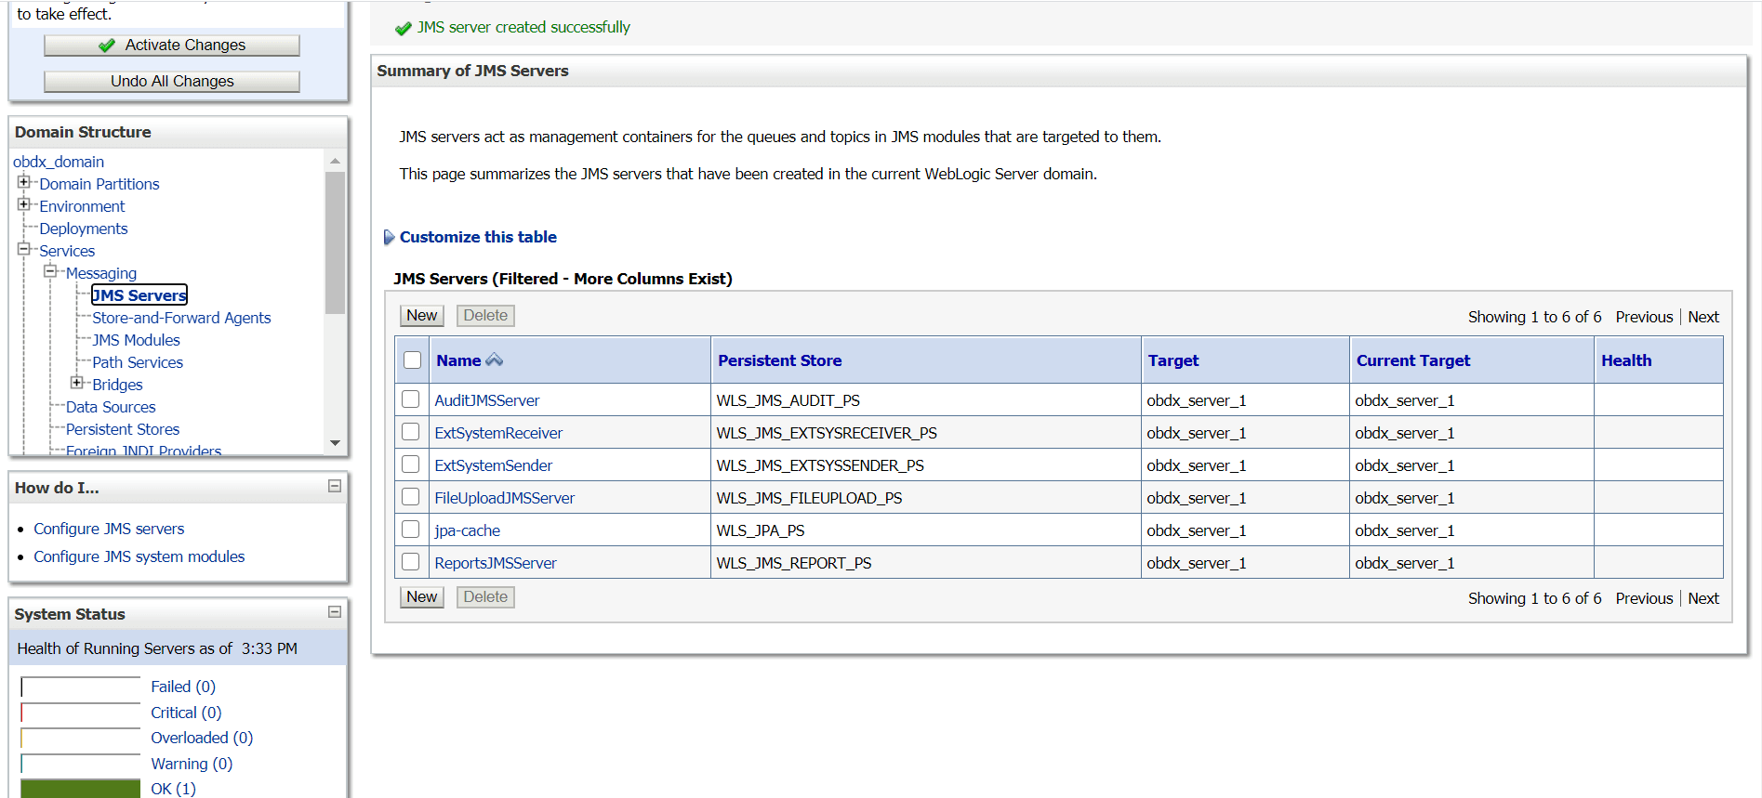Expand the Domain Partitions tree node
Screen dimensions: 1762x798
click(24, 182)
